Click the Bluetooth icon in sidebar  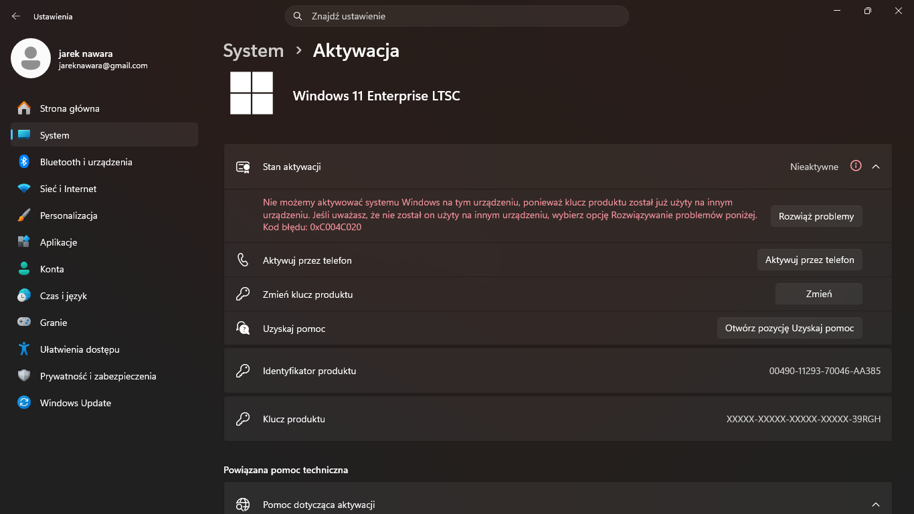click(x=24, y=162)
